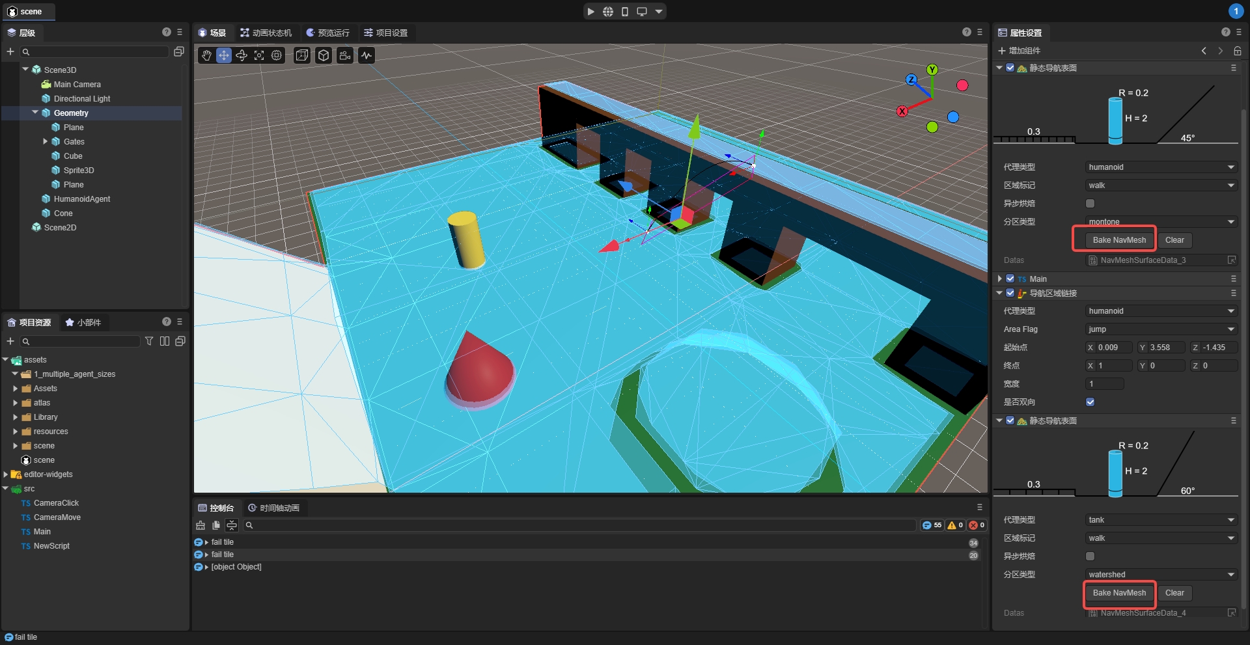The height and width of the screenshot is (645, 1250).
Task: Click Bake NavMesh for the tank surface
Action: pyautogui.click(x=1118, y=593)
